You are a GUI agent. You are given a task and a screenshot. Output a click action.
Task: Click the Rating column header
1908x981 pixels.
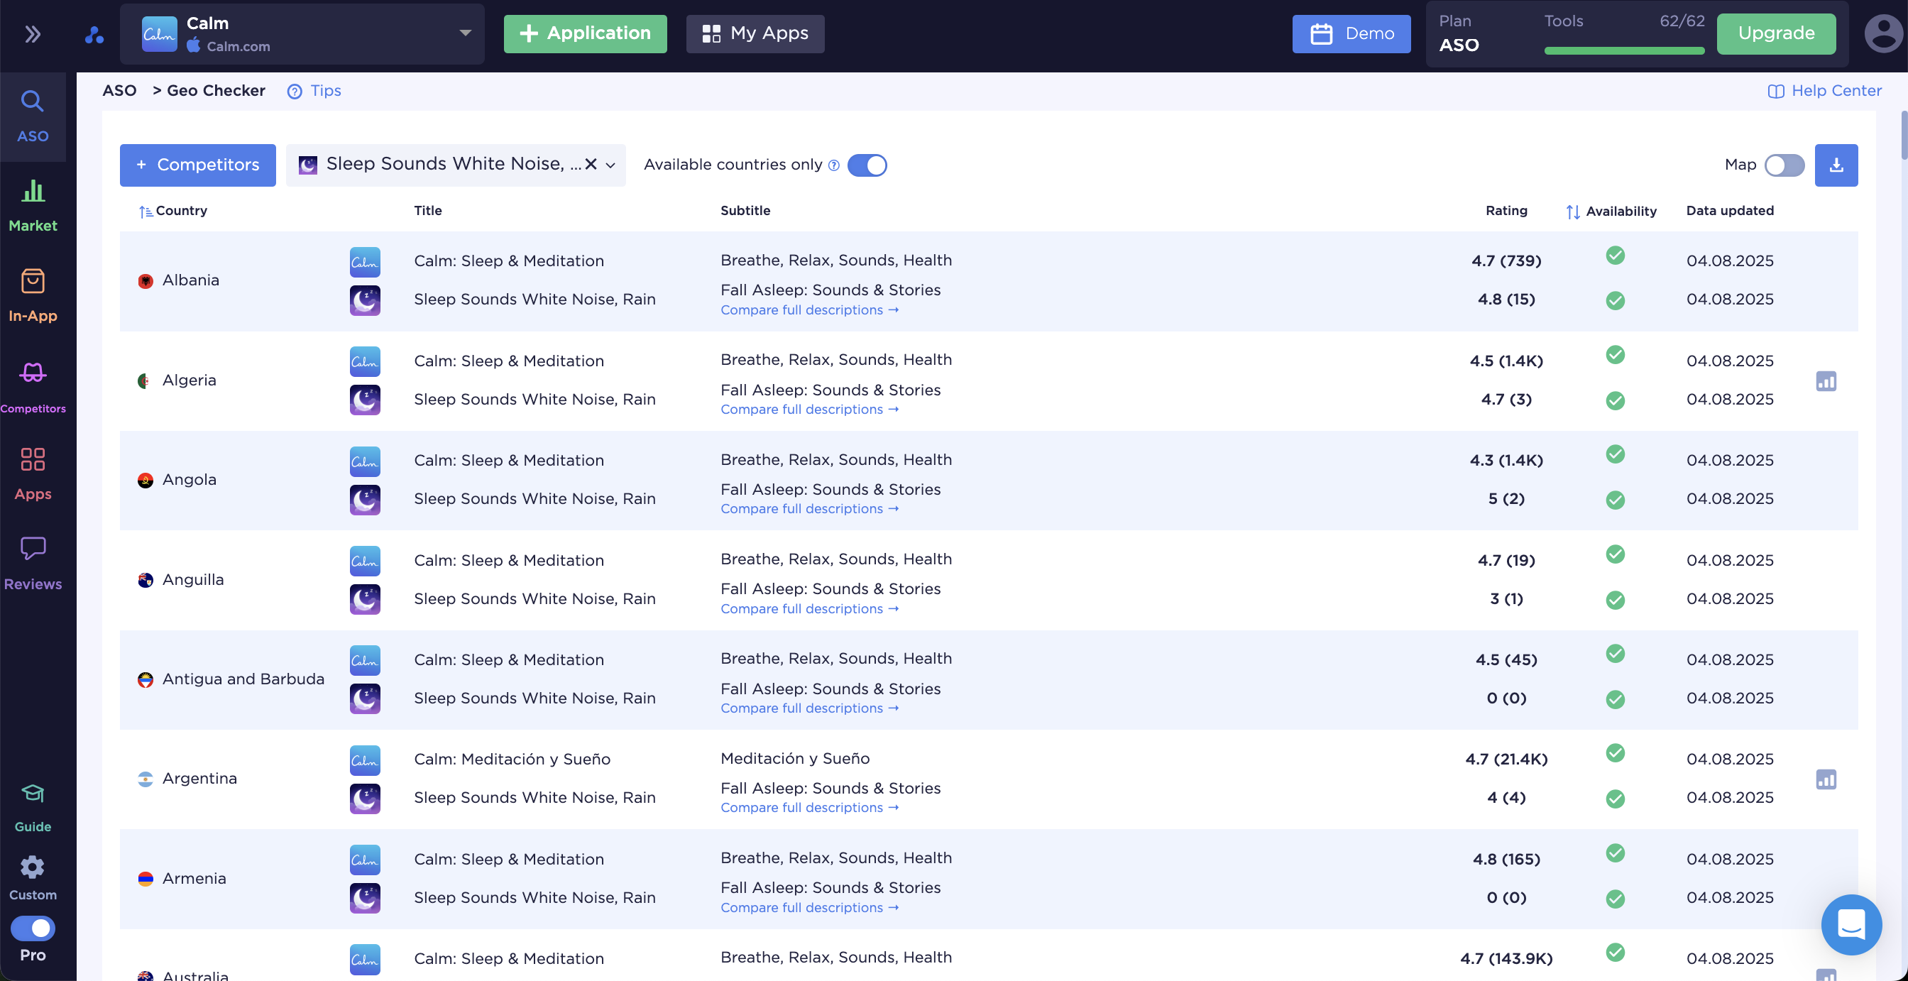[x=1506, y=210]
